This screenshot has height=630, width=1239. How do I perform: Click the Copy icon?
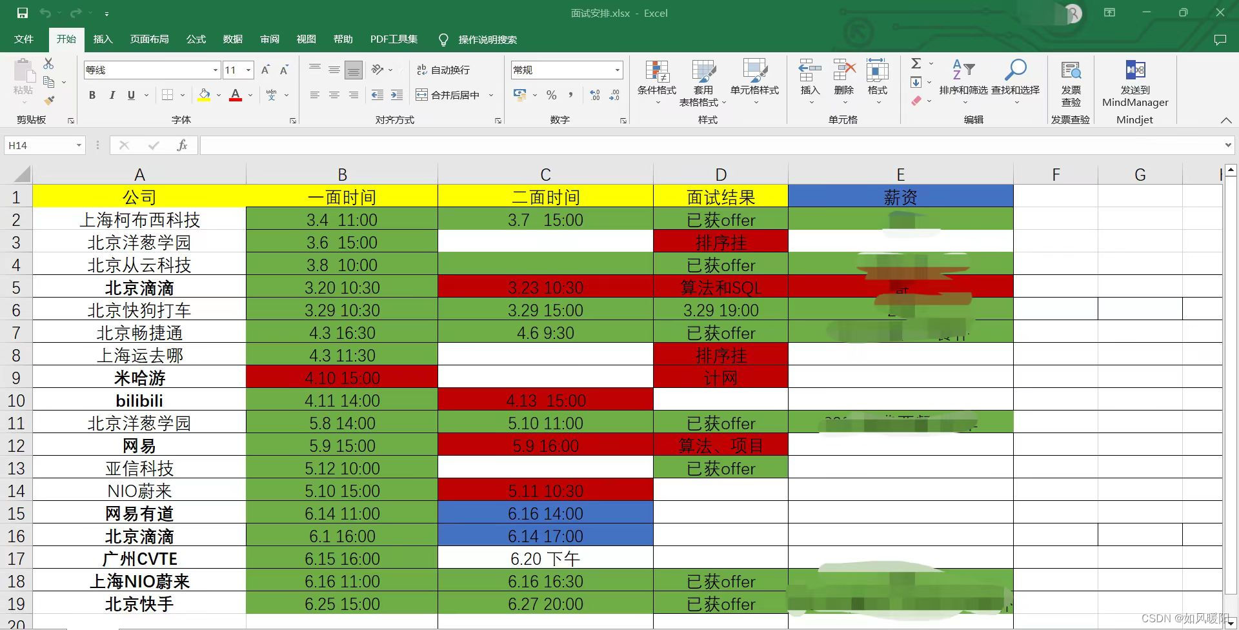(48, 82)
